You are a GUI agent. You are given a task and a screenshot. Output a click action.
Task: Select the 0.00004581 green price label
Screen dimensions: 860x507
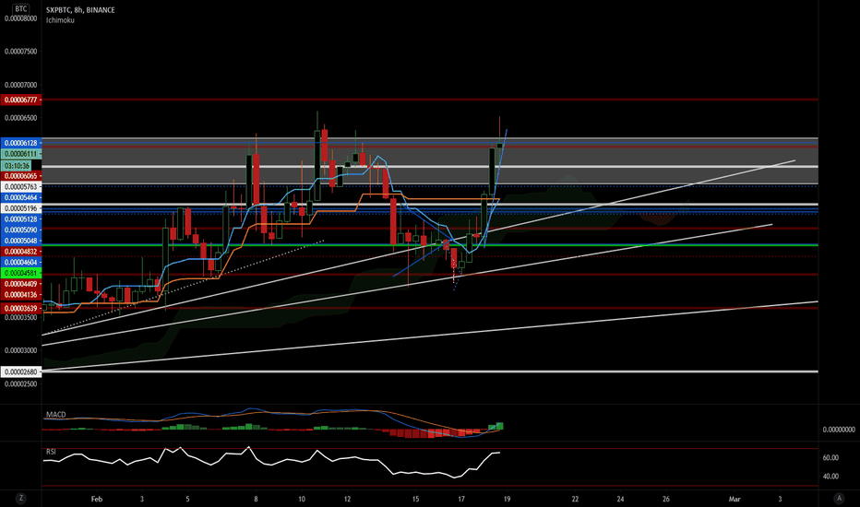point(21,273)
